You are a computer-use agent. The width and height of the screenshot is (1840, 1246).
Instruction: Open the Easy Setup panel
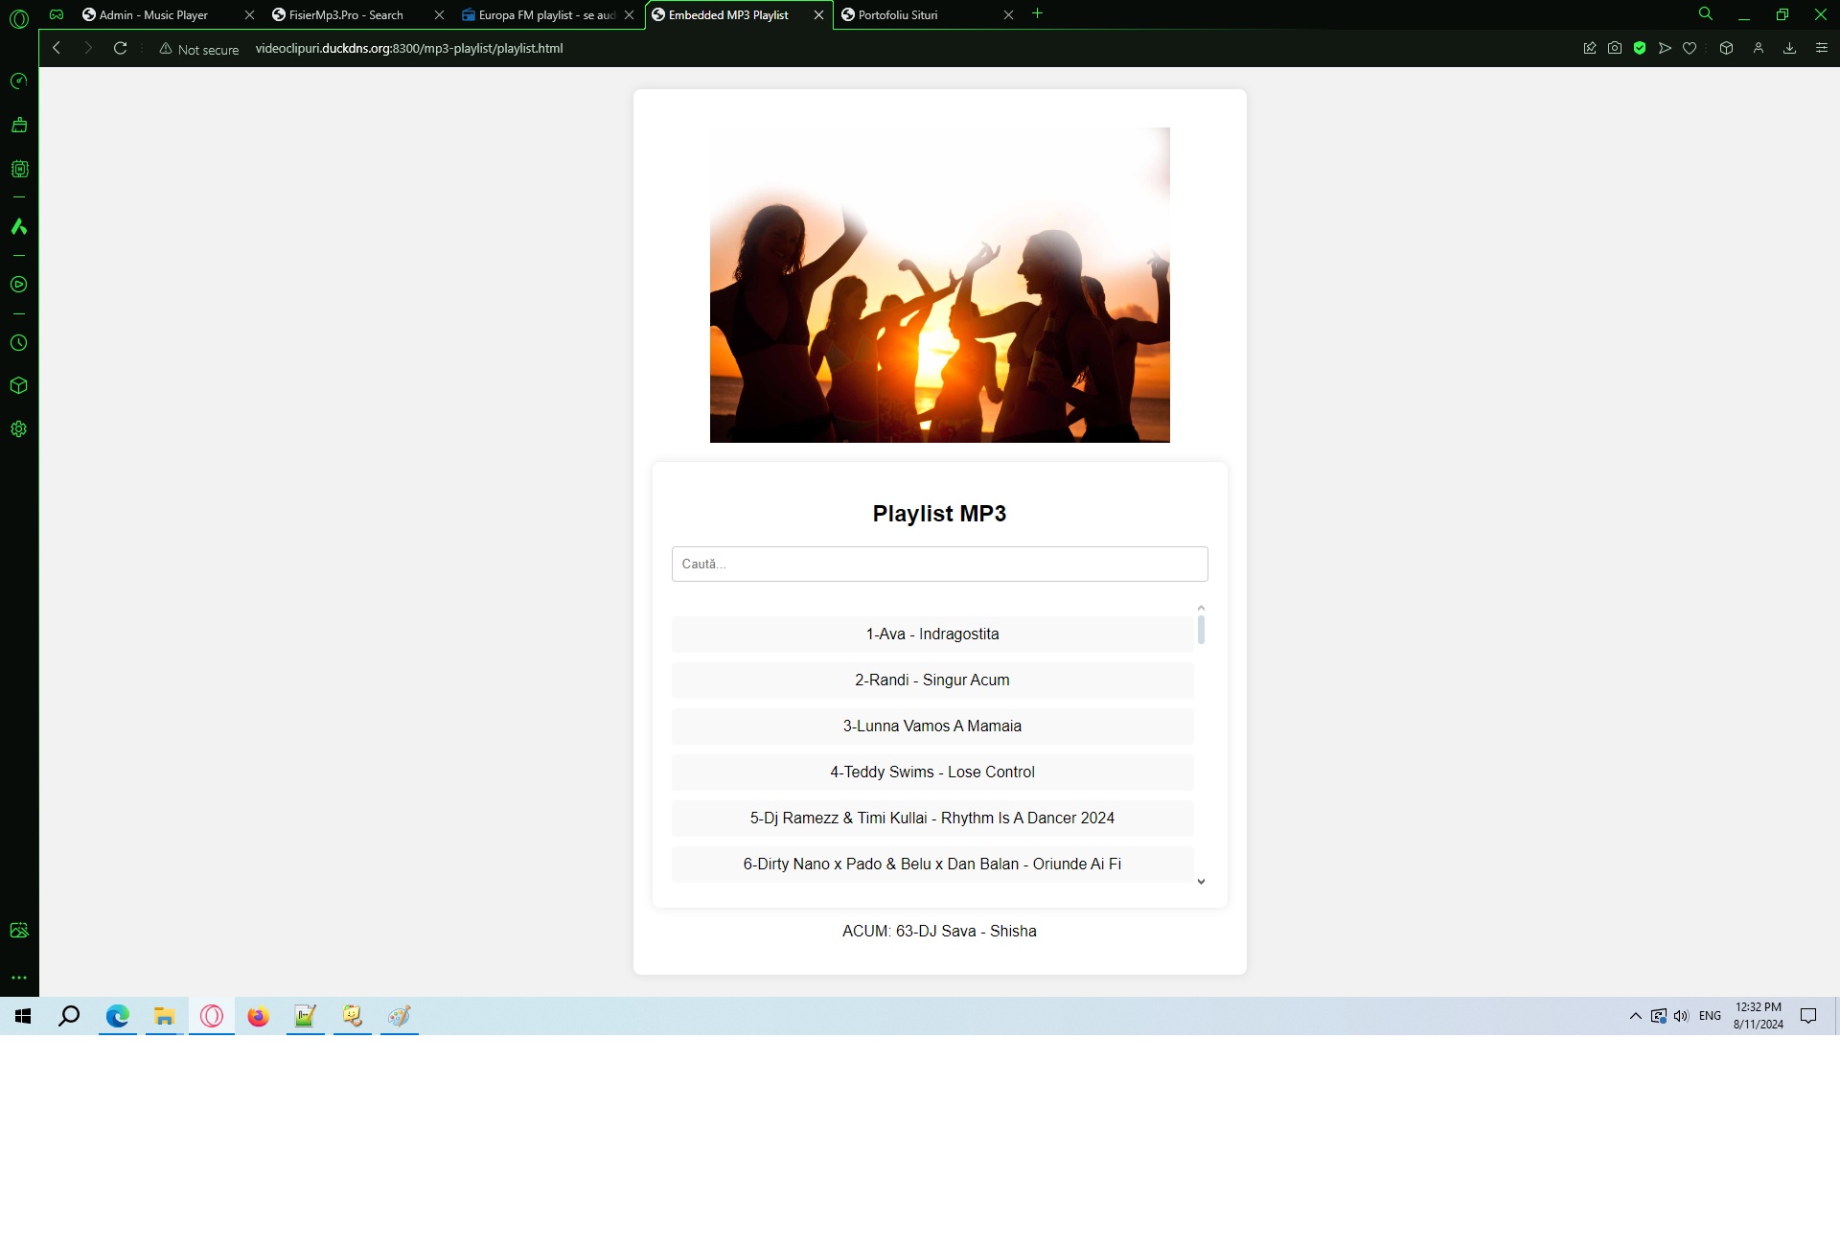tap(1820, 47)
